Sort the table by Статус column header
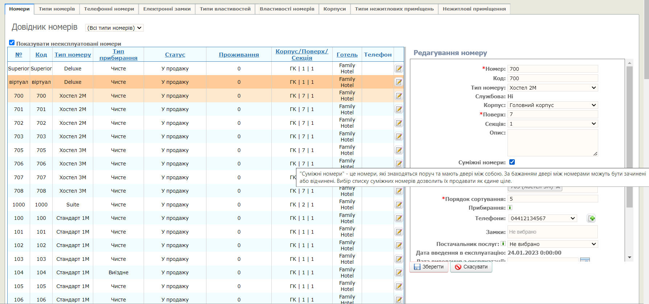This screenshot has height=304, width=649. coord(175,55)
